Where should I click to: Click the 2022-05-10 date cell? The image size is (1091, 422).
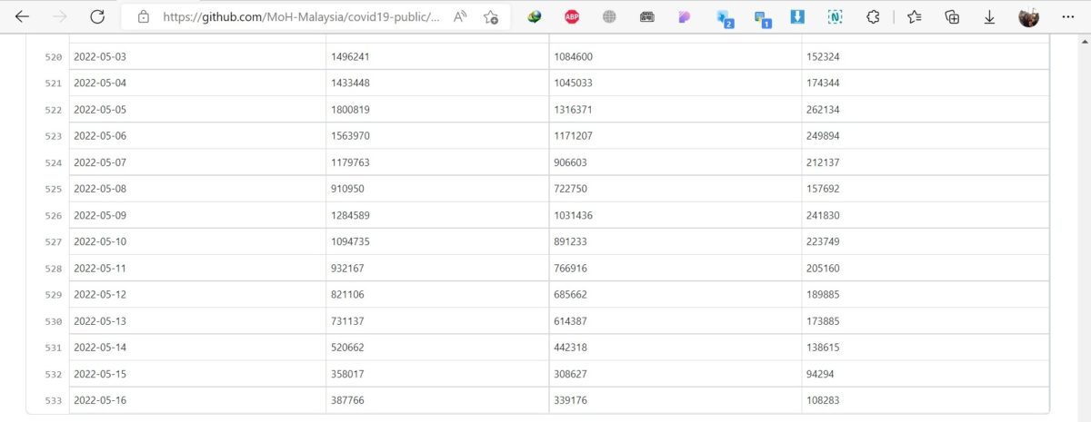100,242
